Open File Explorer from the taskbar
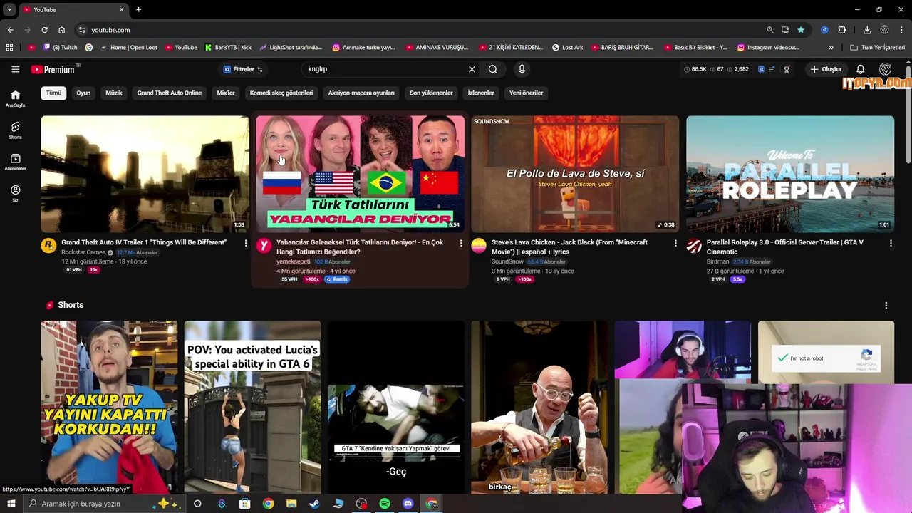Viewport: 912px width, 513px height. [x=291, y=504]
